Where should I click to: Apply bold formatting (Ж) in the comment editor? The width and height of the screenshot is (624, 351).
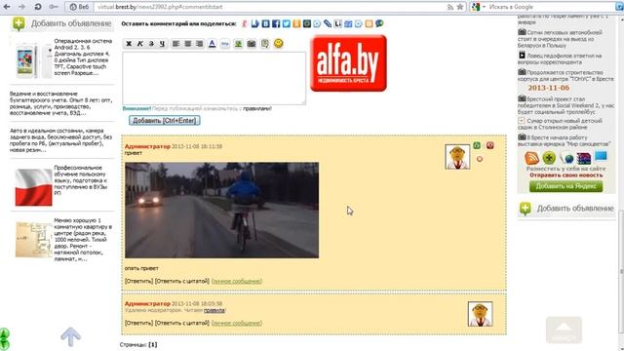[x=128, y=44]
